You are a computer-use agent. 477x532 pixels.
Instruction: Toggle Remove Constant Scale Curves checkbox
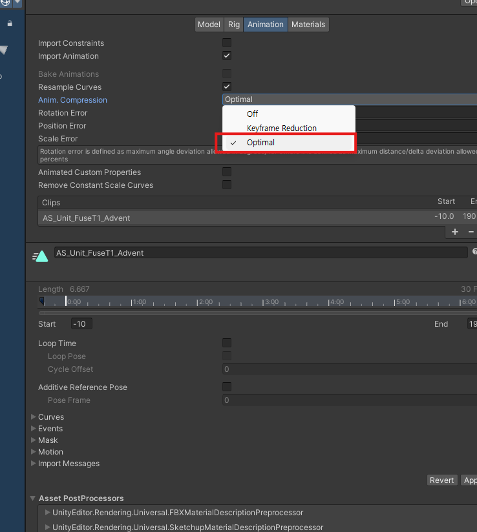(x=227, y=185)
